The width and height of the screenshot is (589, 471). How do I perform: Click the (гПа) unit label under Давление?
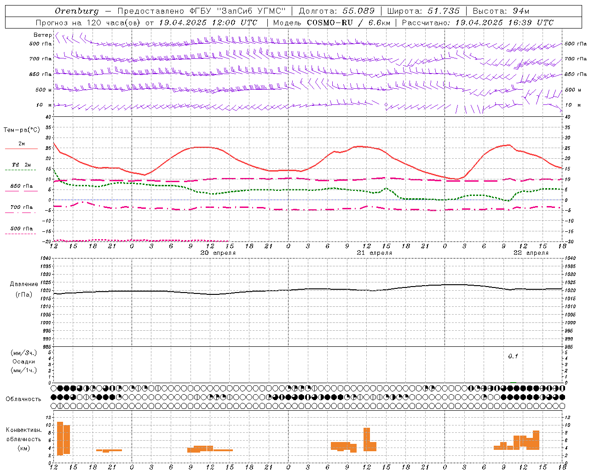point(24,295)
